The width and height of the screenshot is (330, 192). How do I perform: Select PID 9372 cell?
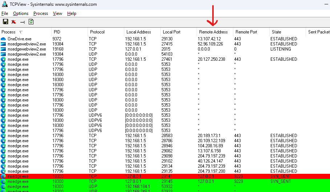57,39
